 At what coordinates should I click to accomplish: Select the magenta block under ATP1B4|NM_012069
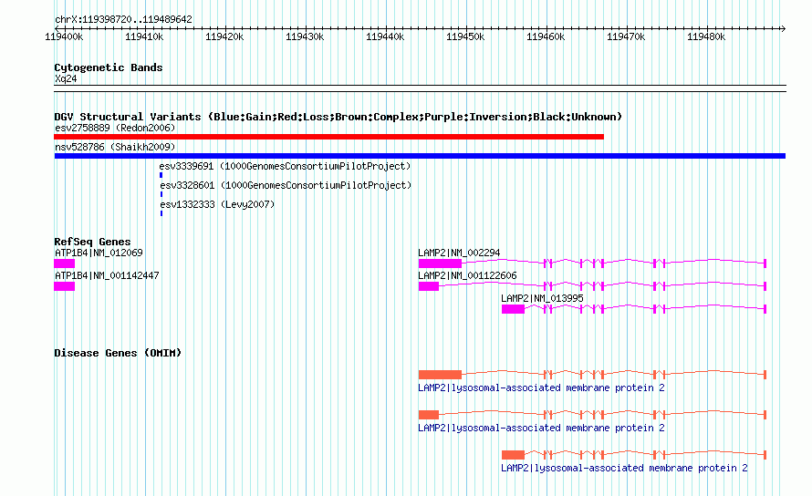point(64,263)
